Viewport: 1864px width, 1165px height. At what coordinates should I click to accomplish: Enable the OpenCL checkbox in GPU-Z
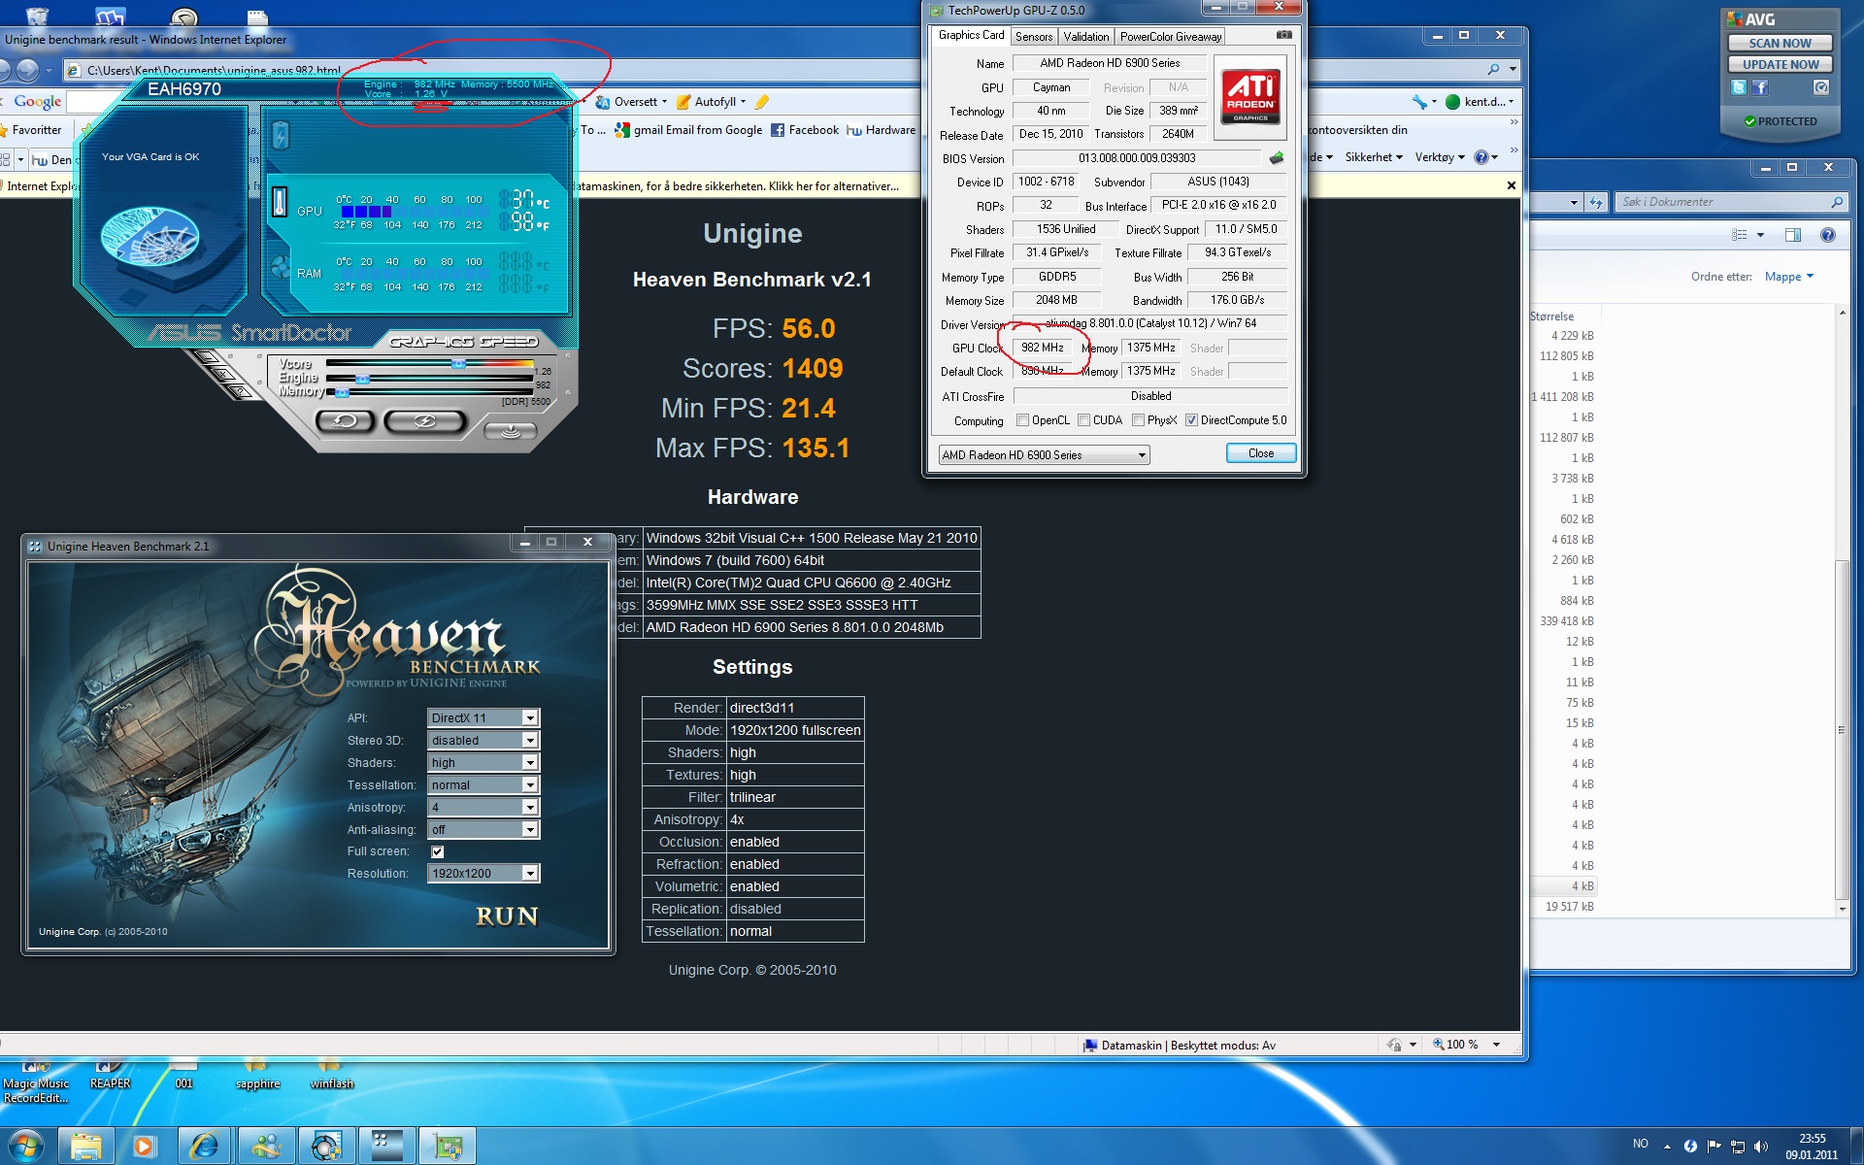pyautogui.click(x=1022, y=420)
